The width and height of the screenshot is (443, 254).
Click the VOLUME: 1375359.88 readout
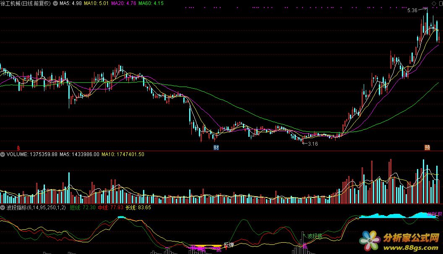(32, 154)
